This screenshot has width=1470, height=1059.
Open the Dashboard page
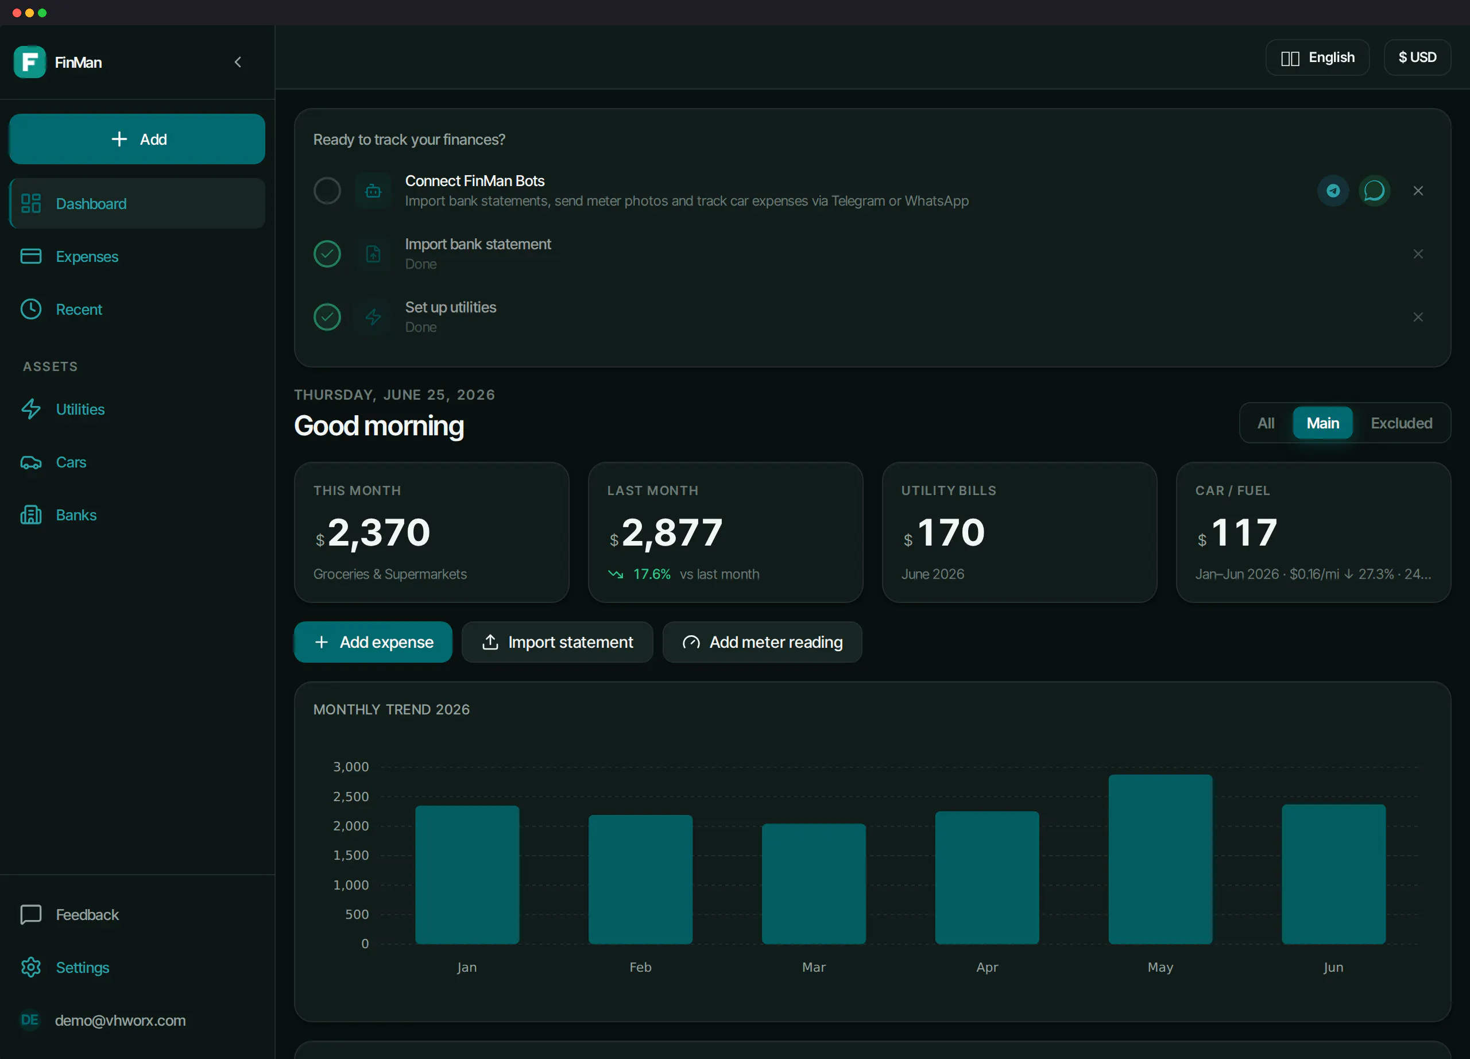pyautogui.click(x=137, y=203)
